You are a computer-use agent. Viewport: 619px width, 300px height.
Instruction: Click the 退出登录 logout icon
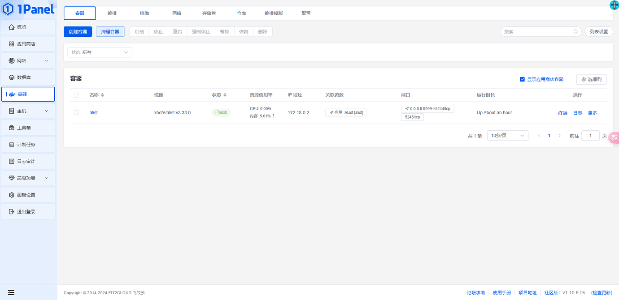pyautogui.click(x=13, y=211)
